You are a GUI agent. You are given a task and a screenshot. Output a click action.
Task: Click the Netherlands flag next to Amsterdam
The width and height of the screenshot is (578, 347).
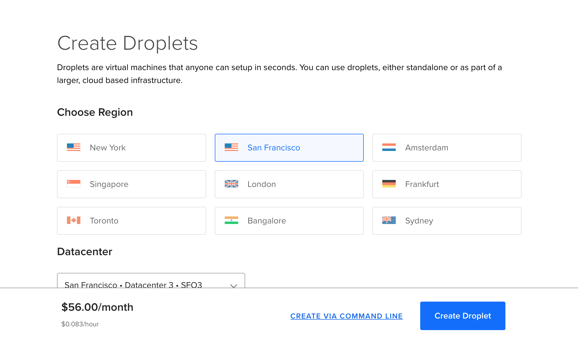pyautogui.click(x=389, y=147)
